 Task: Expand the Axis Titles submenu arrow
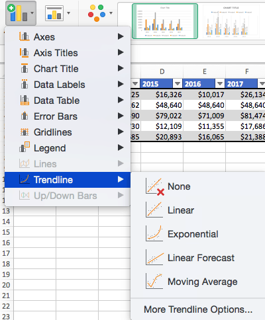point(121,52)
